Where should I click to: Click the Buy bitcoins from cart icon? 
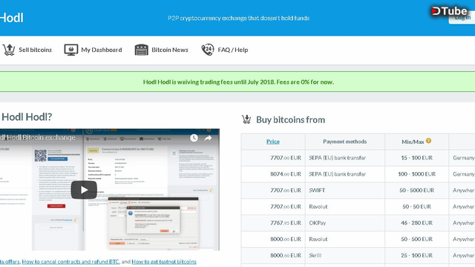pos(246,119)
